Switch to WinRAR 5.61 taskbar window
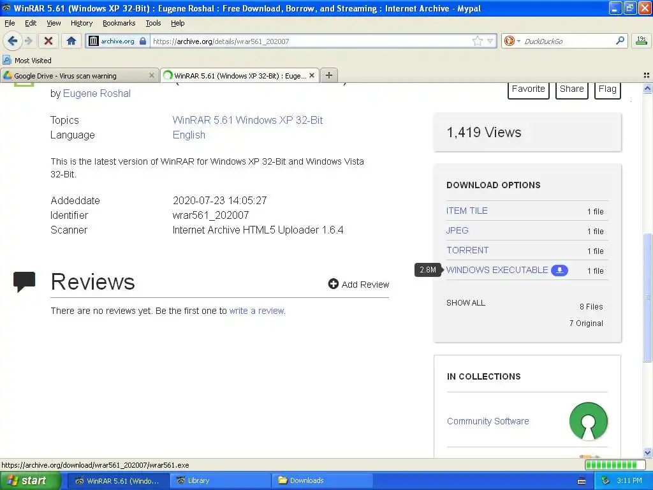 (x=118, y=481)
